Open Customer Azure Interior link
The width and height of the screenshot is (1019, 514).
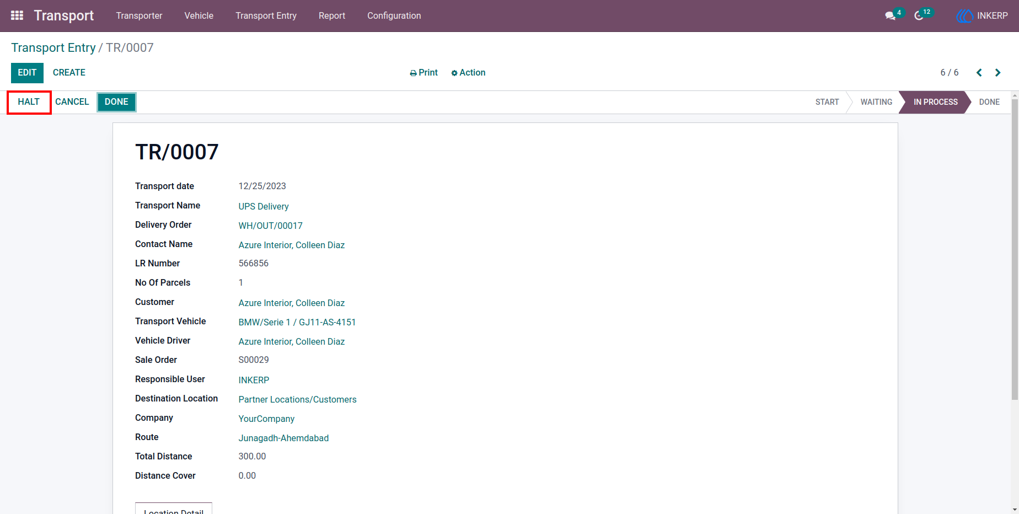[x=291, y=303]
